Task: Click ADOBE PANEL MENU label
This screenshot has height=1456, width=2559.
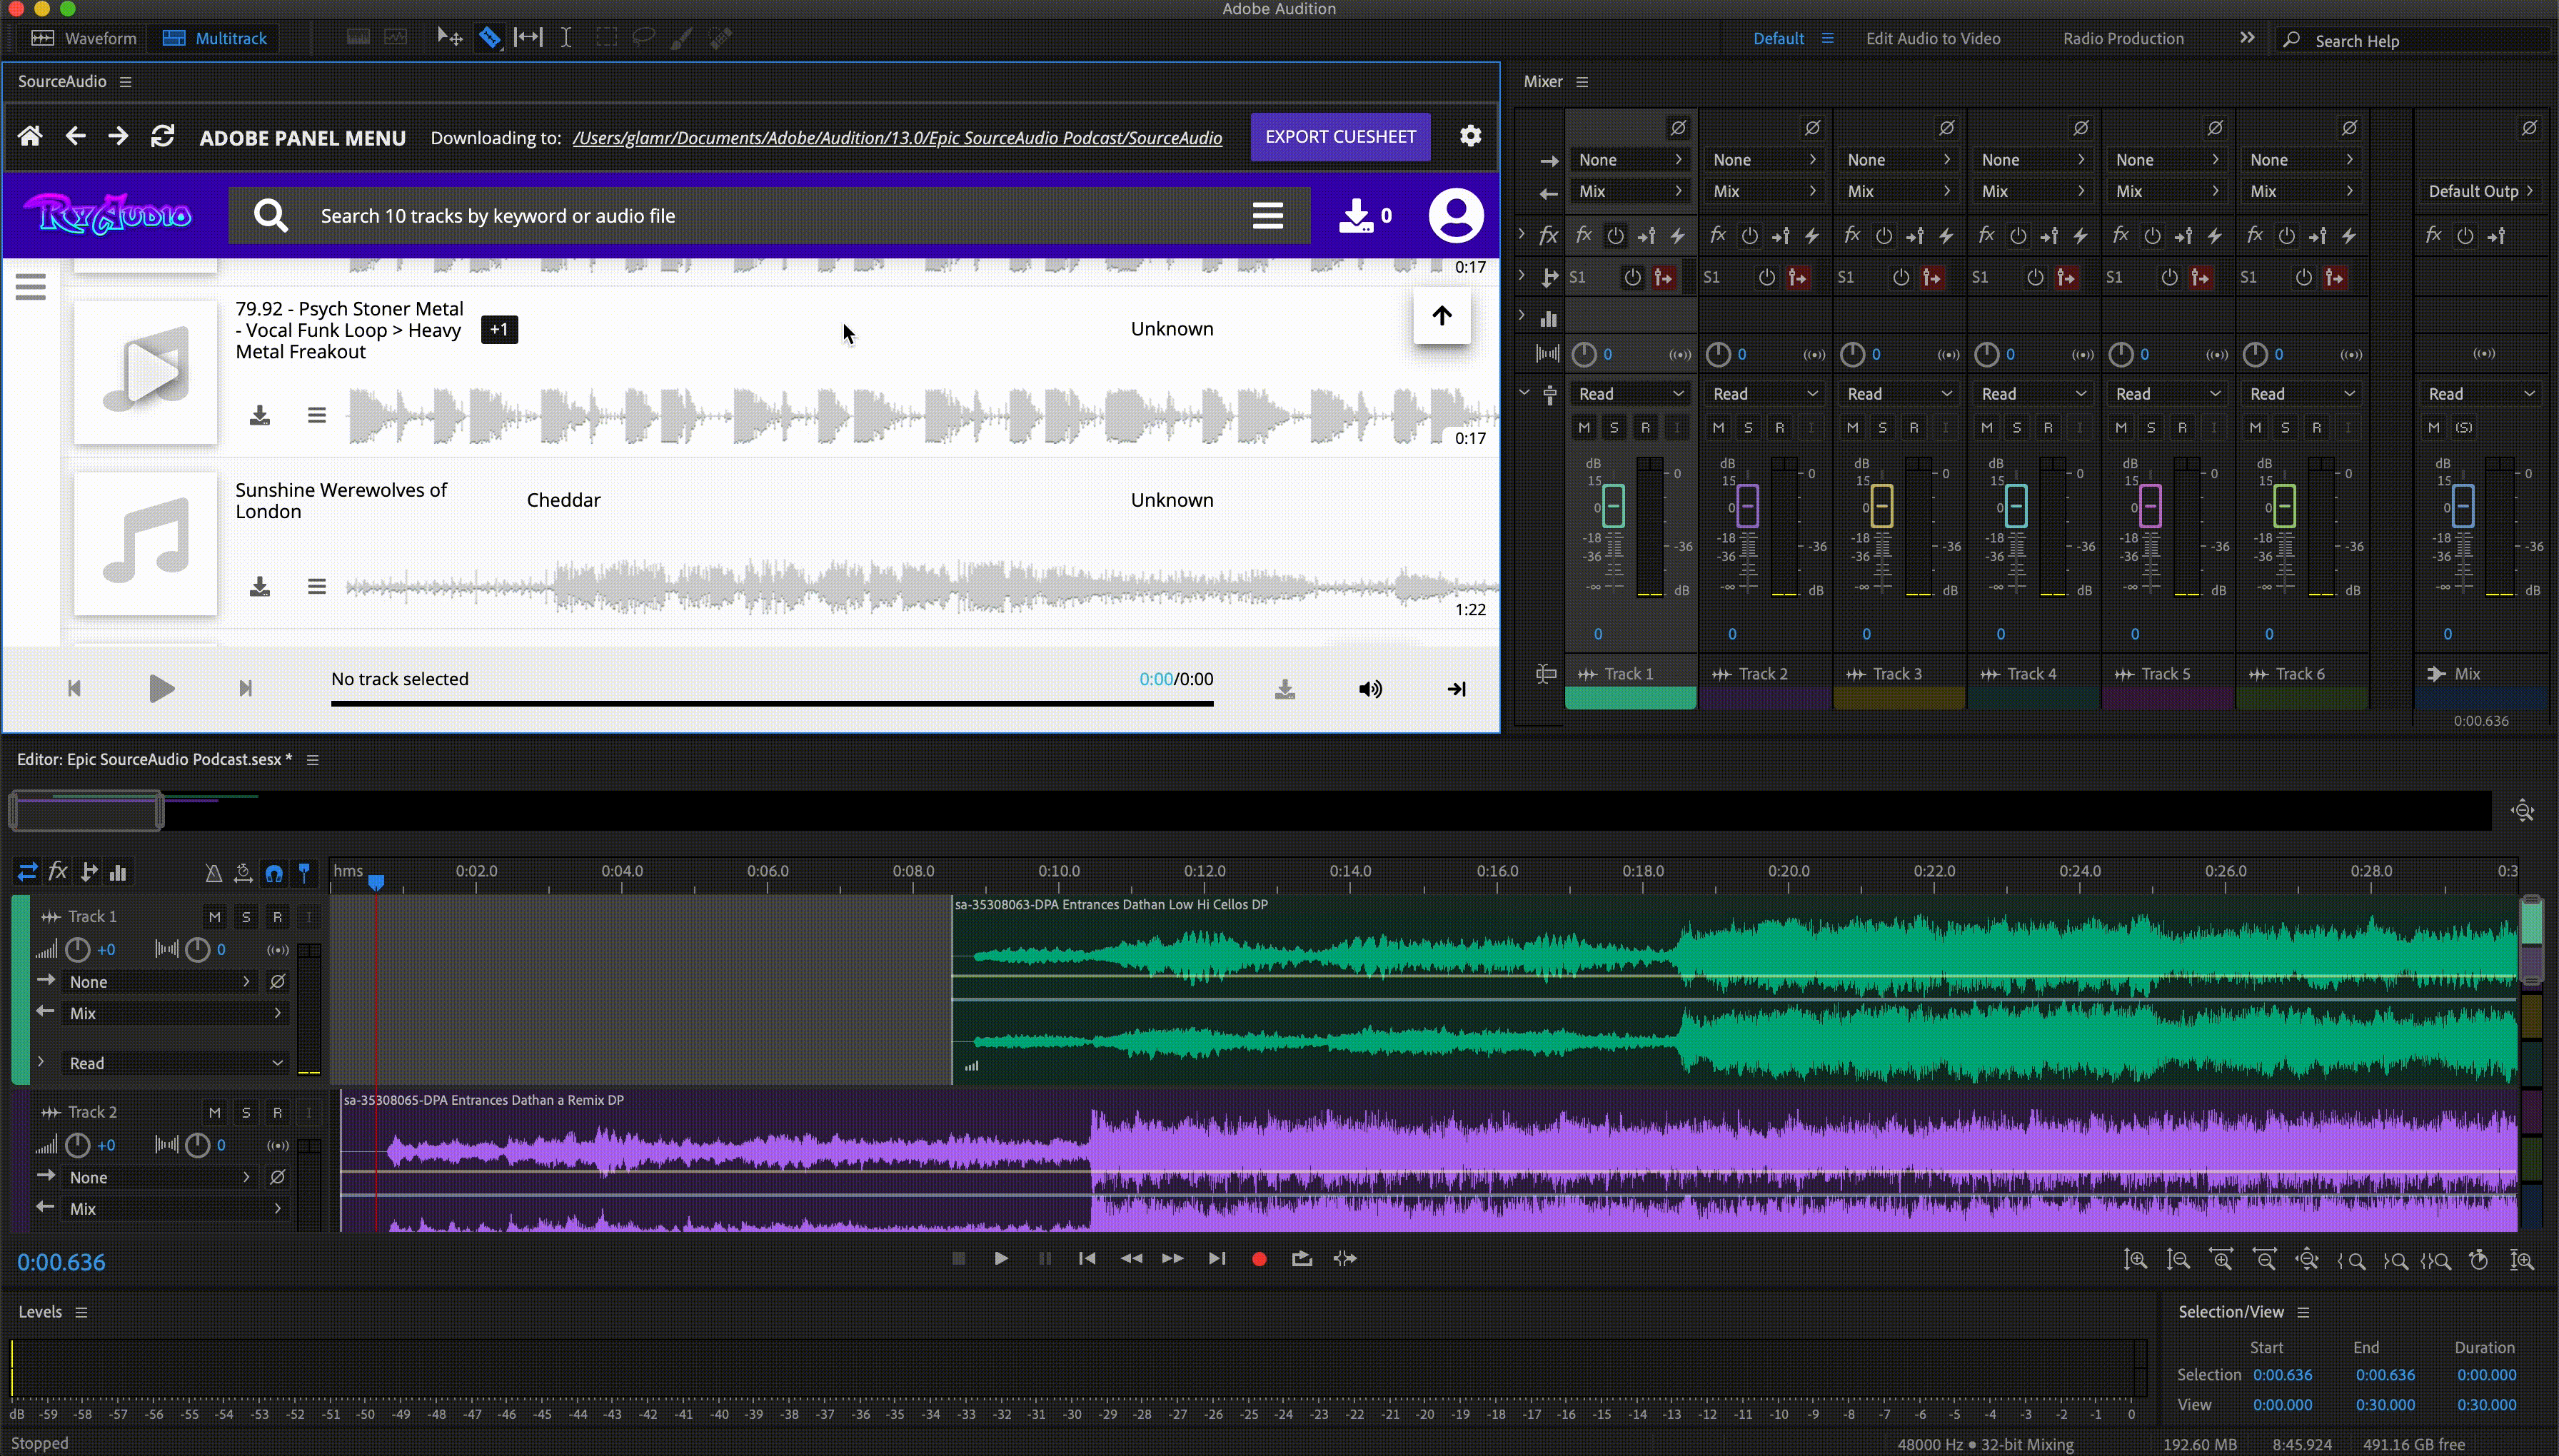Action: coord(302,138)
